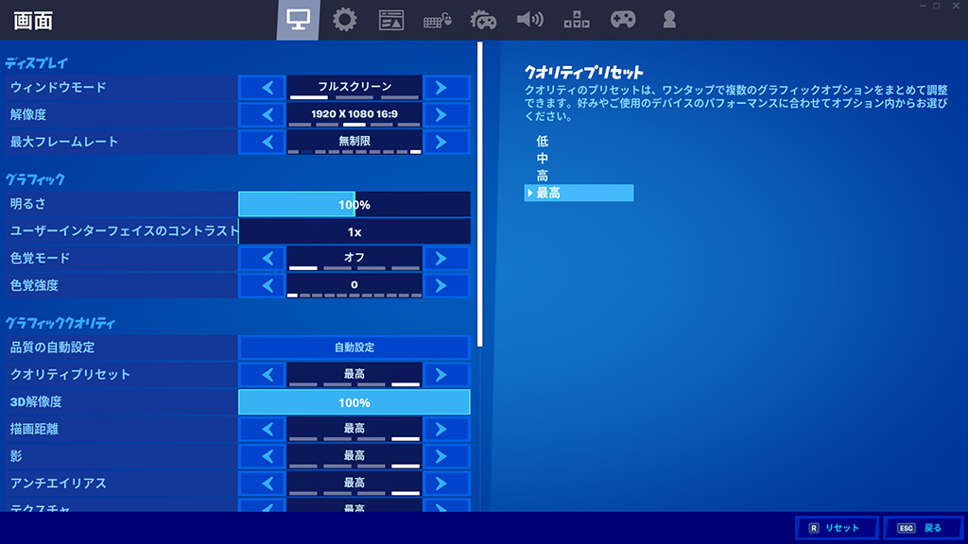Click left arrow for 解像度

(262, 114)
